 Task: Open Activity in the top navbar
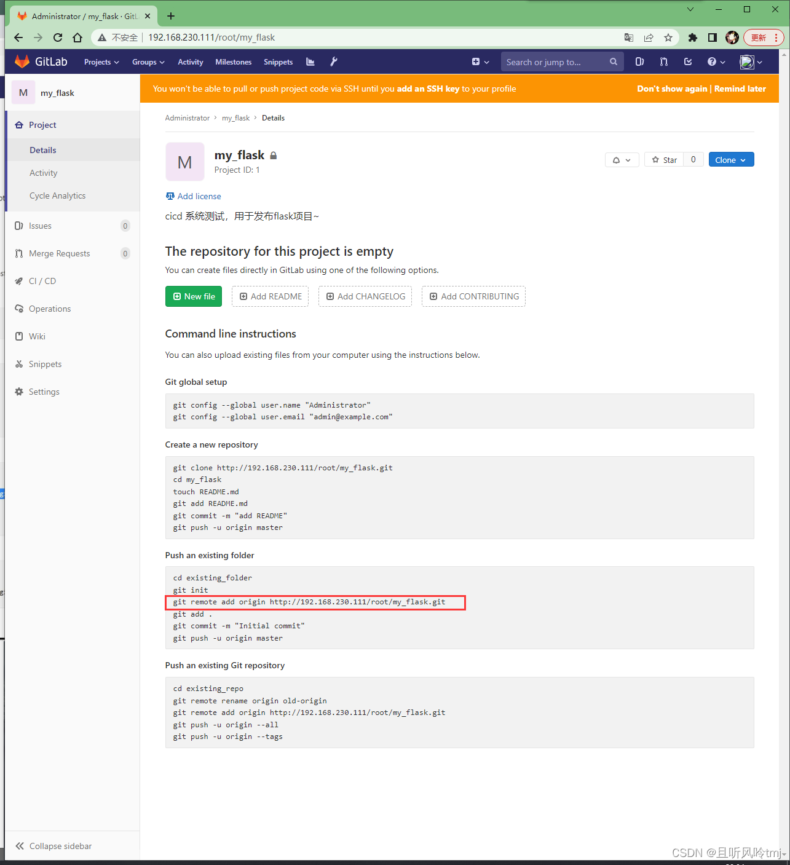tap(191, 62)
